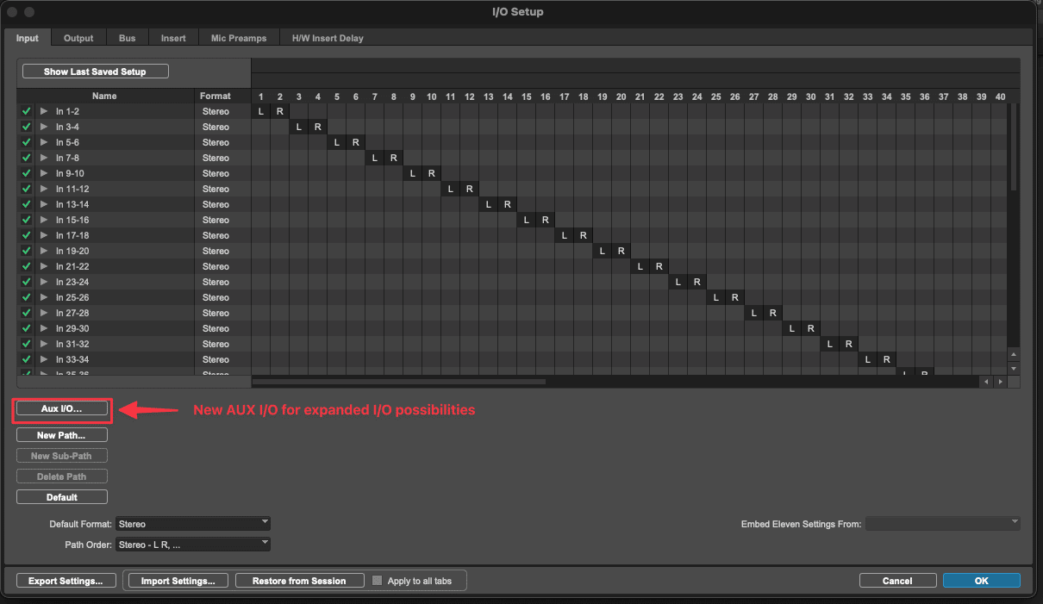Click Restore from Session
Image resolution: width=1043 pixels, height=604 pixels.
tap(298, 581)
